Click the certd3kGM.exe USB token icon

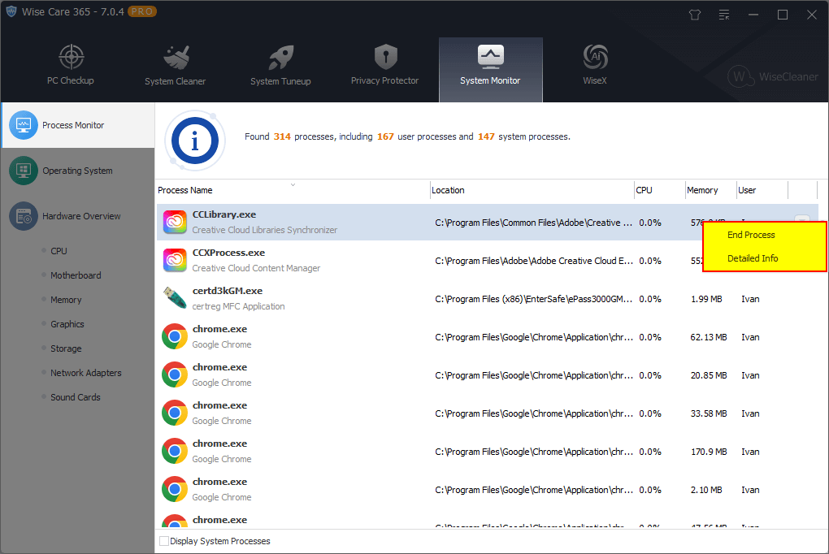tap(175, 298)
